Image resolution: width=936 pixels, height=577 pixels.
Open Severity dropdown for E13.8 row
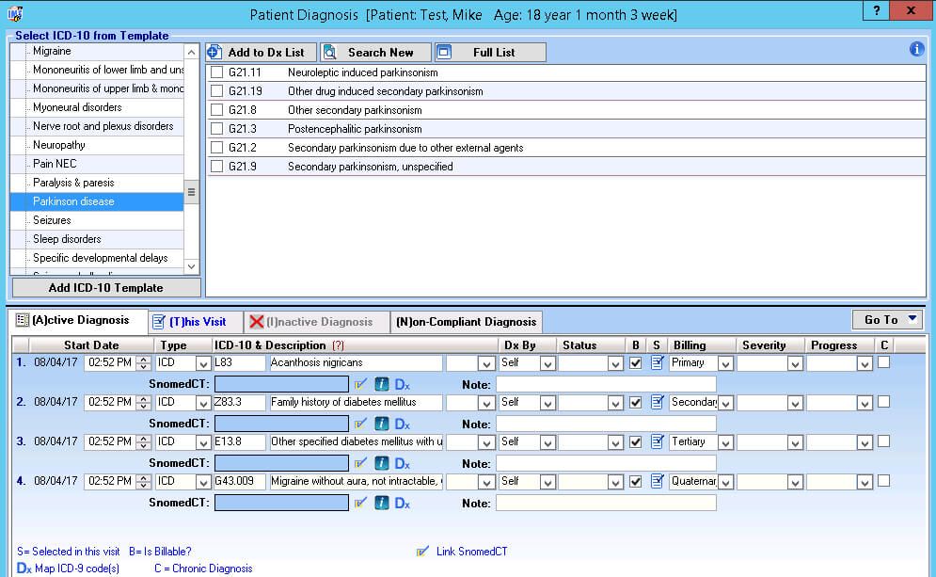pyautogui.click(x=795, y=442)
